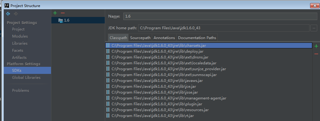
Task: Open Libraries settings
Action: [27, 43]
